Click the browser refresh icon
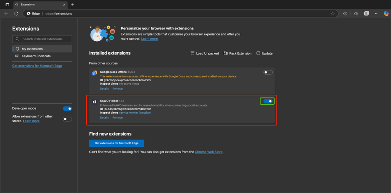The image size is (391, 193). pos(16,13)
